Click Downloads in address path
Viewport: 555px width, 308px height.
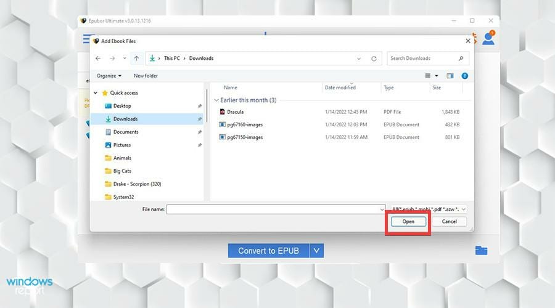[201, 59]
